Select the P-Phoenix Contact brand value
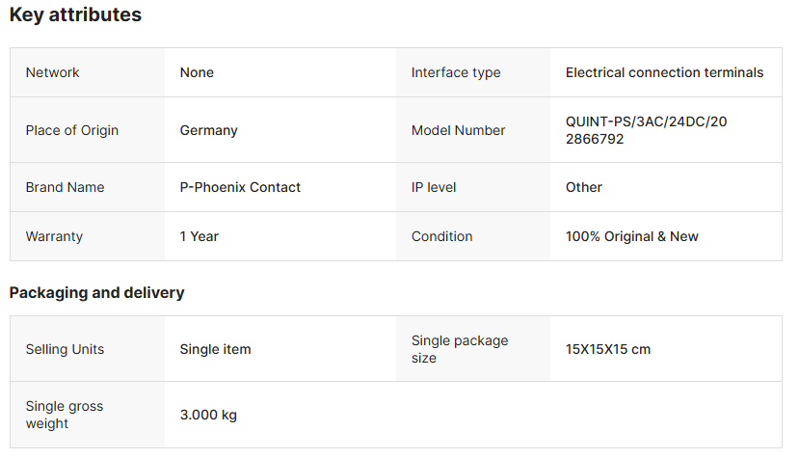The height and width of the screenshot is (459, 799). (x=240, y=187)
